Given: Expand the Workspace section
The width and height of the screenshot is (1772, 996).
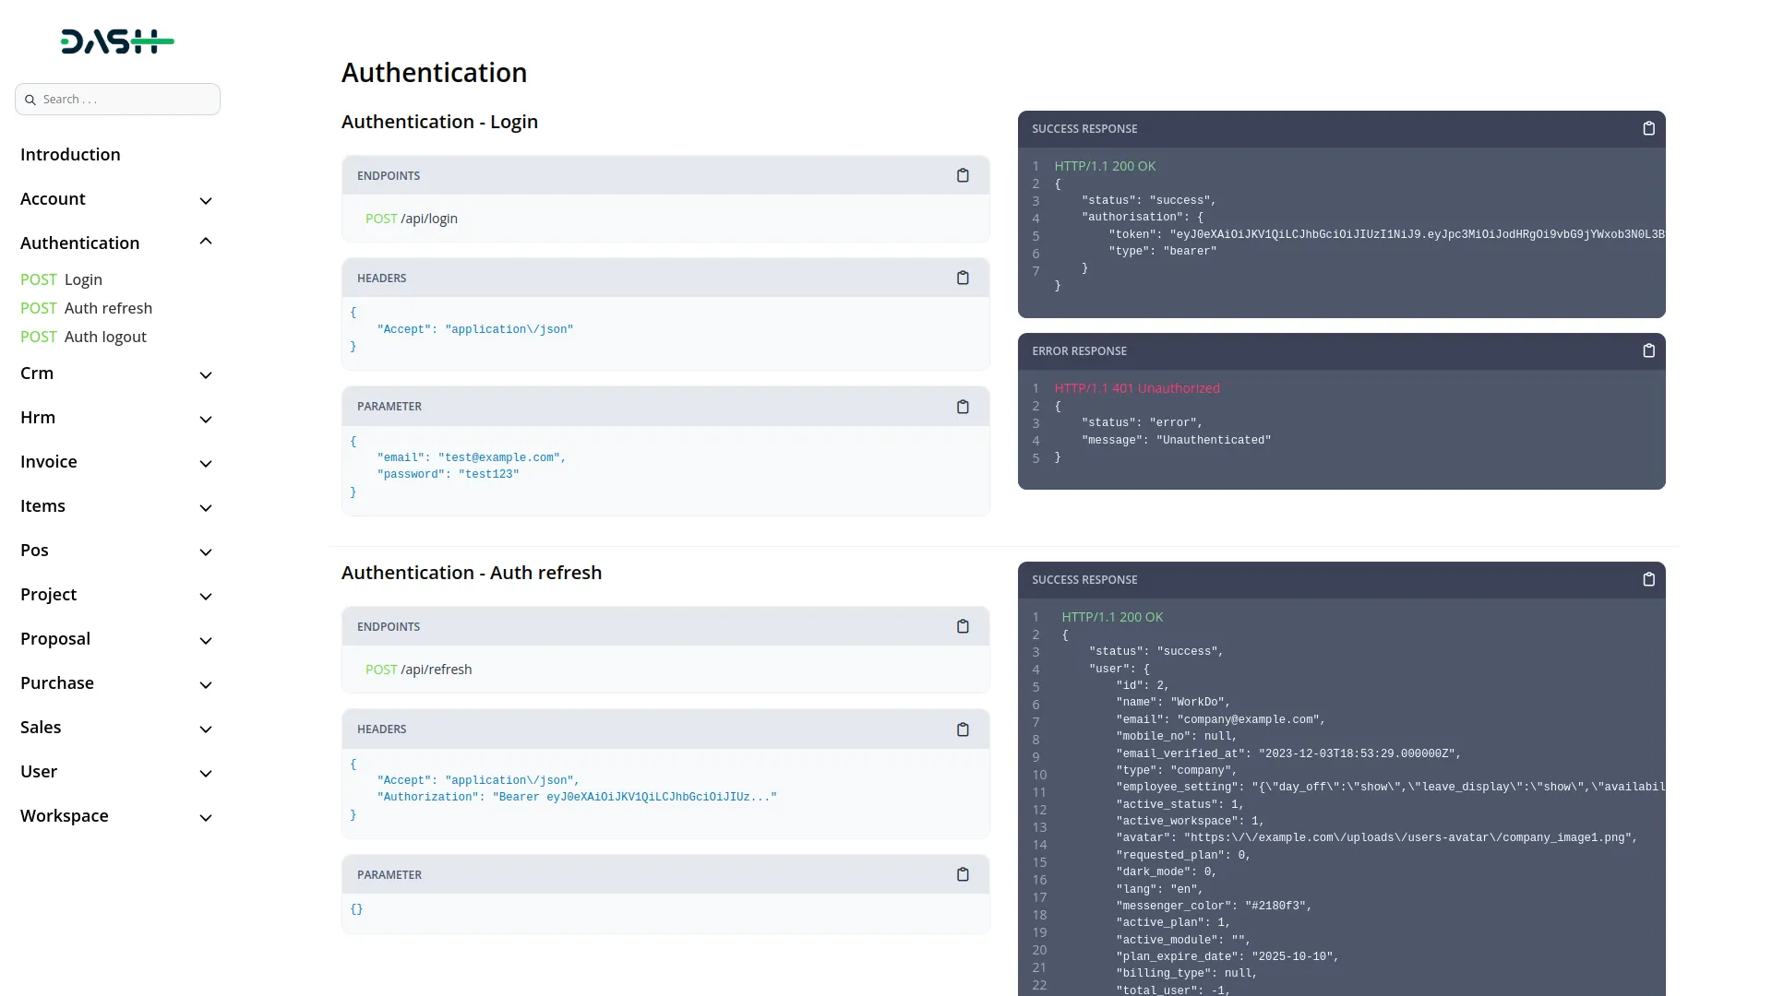Looking at the screenshot, I should [205, 818].
